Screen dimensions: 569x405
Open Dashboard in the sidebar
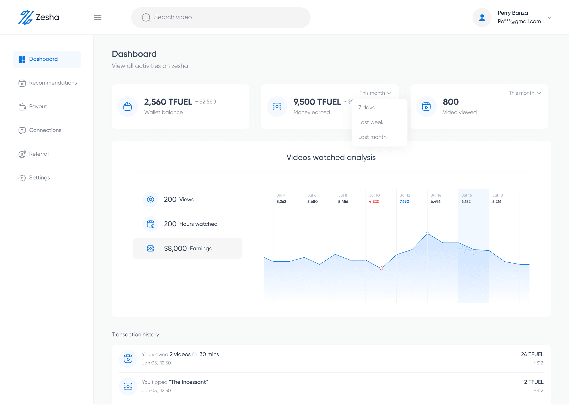[x=47, y=59]
